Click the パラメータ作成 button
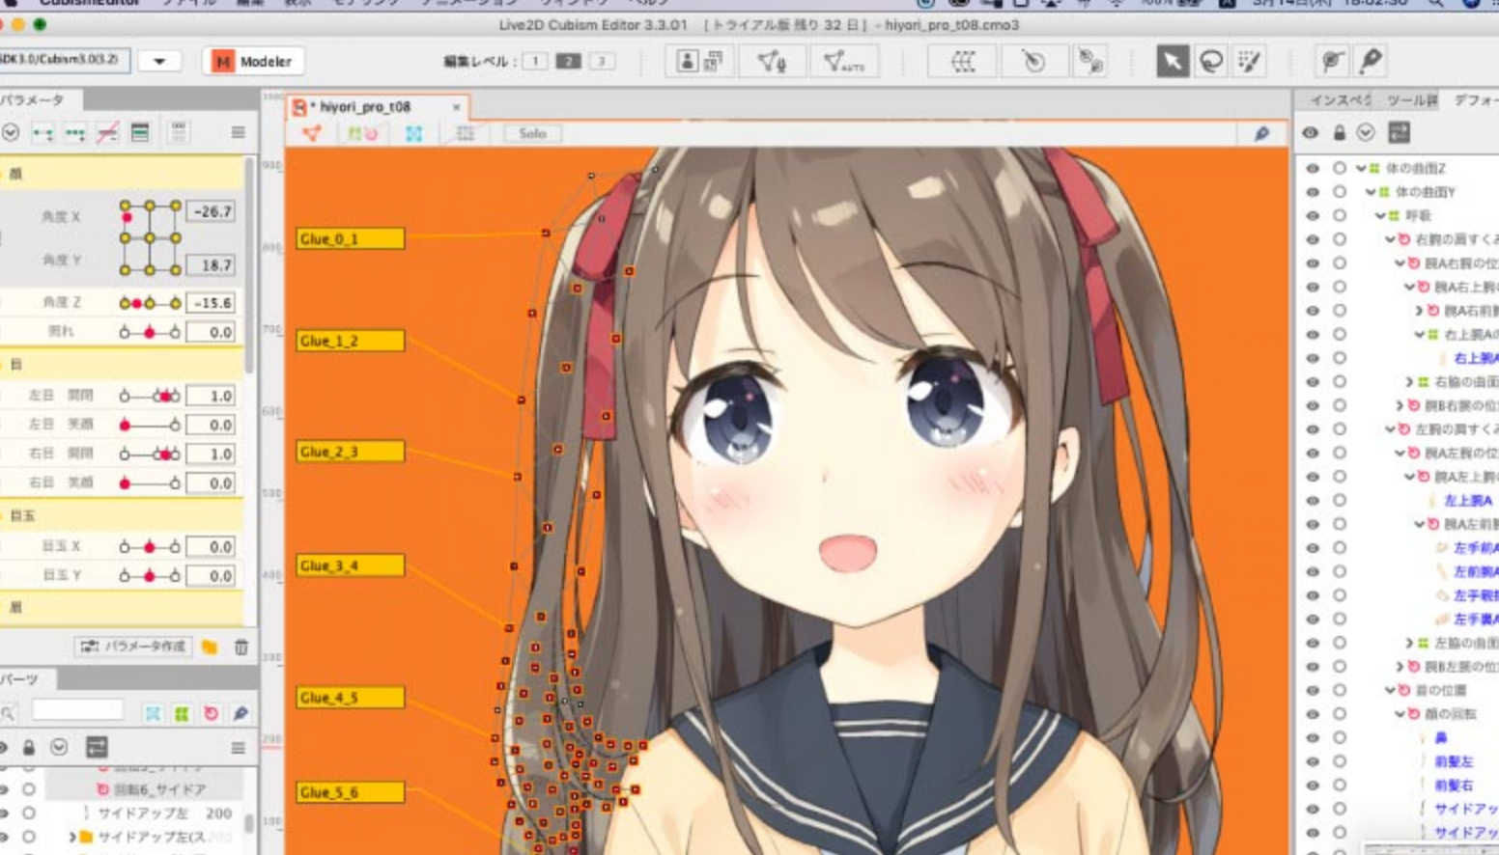 pyautogui.click(x=133, y=647)
